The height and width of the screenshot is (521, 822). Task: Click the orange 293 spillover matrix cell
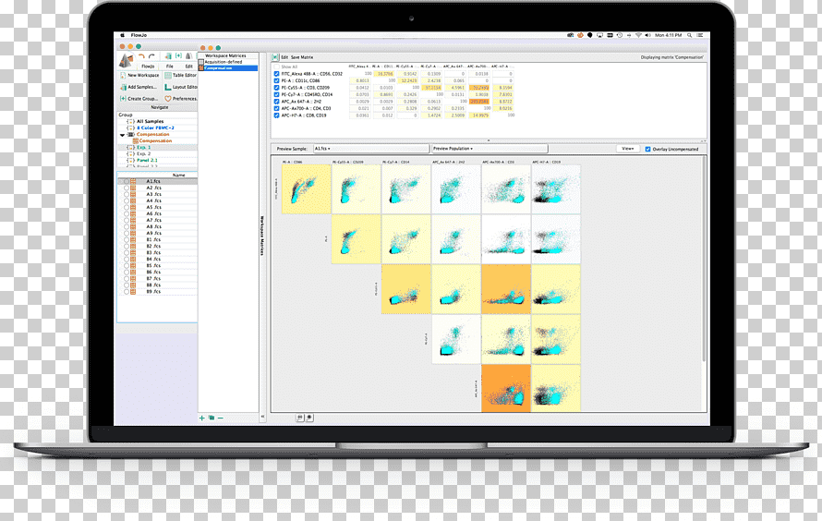(x=479, y=102)
